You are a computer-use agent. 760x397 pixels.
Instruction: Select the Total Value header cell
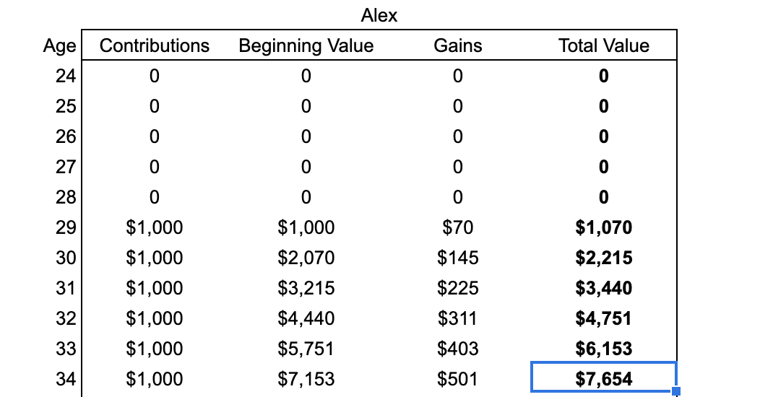[x=604, y=45]
